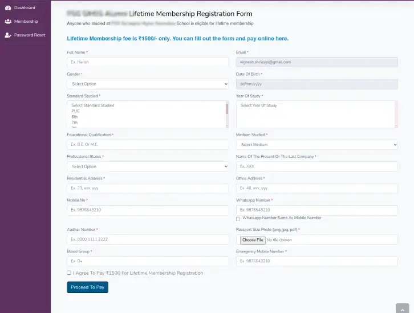Open the Membership menu item
The width and height of the screenshot is (414, 313).
coord(25,21)
